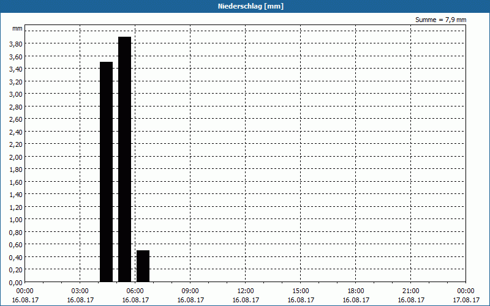
Task: Click the 03:00 time axis label
Action: point(80,291)
